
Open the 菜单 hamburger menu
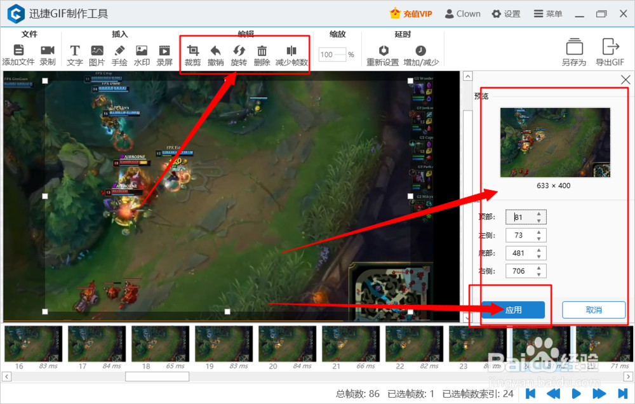click(x=548, y=14)
